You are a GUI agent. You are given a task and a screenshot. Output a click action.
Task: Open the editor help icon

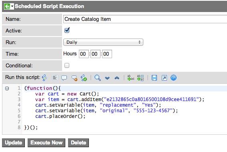tap(173, 78)
